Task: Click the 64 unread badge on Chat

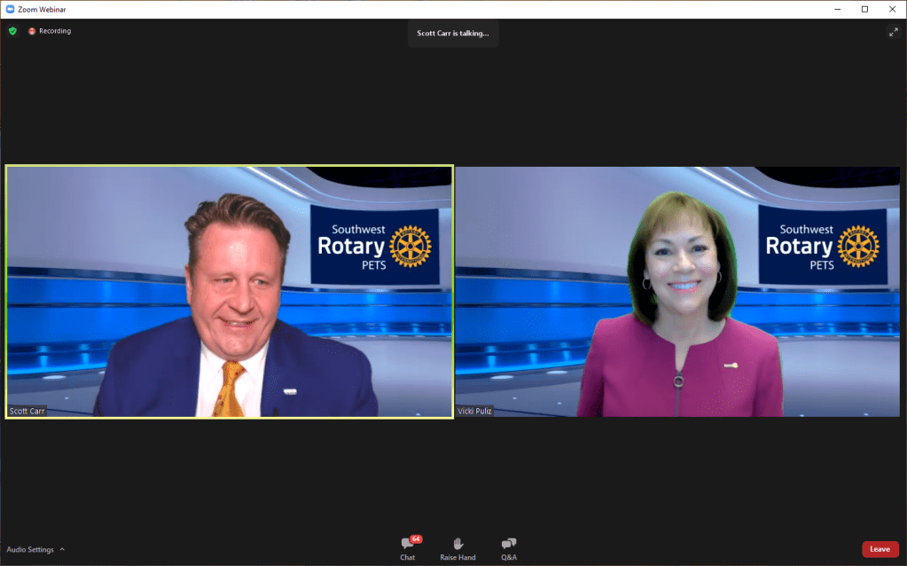Action: 415,538
